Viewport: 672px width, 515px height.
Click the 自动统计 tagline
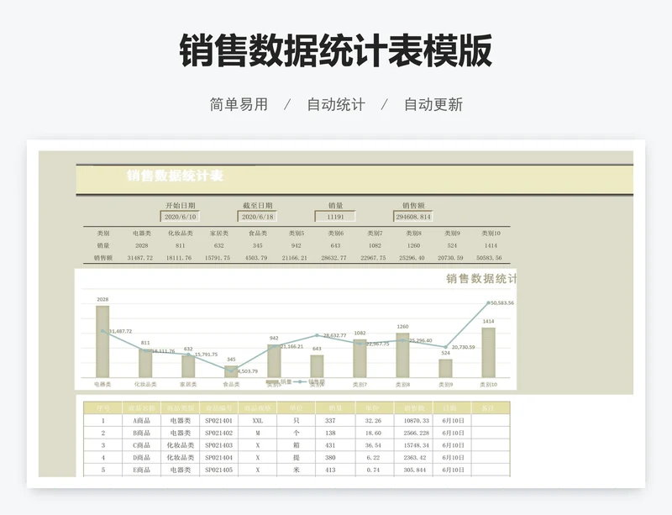[x=336, y=105]
